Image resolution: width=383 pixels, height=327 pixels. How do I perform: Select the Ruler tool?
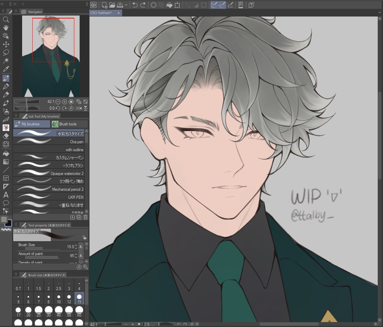[x=6, y=187]
